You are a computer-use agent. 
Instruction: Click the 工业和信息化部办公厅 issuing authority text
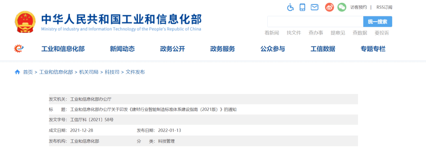pyautogui.click(x=91, y=99)
